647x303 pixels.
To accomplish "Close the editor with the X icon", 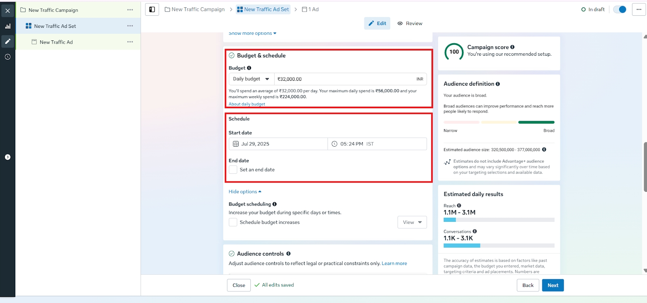I will [x=8, y=11].
